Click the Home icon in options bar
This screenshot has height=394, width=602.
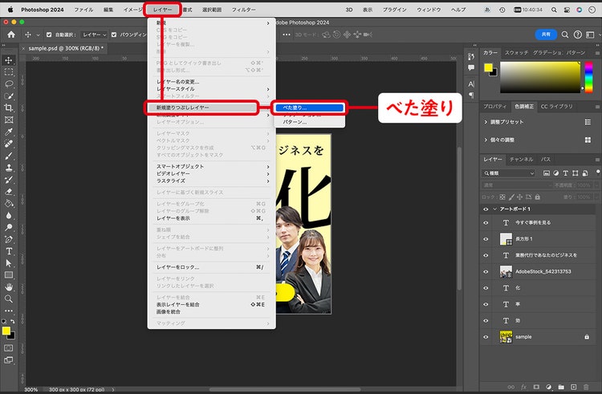pyautogui.click(x=11, y=35)
